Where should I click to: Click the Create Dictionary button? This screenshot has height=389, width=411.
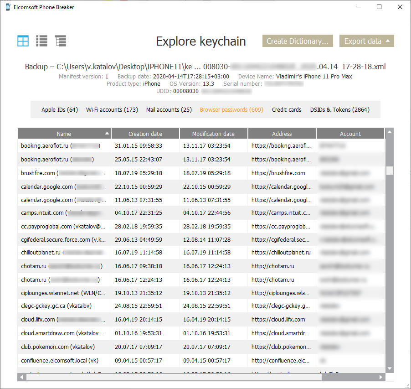(x=298, y=41)
